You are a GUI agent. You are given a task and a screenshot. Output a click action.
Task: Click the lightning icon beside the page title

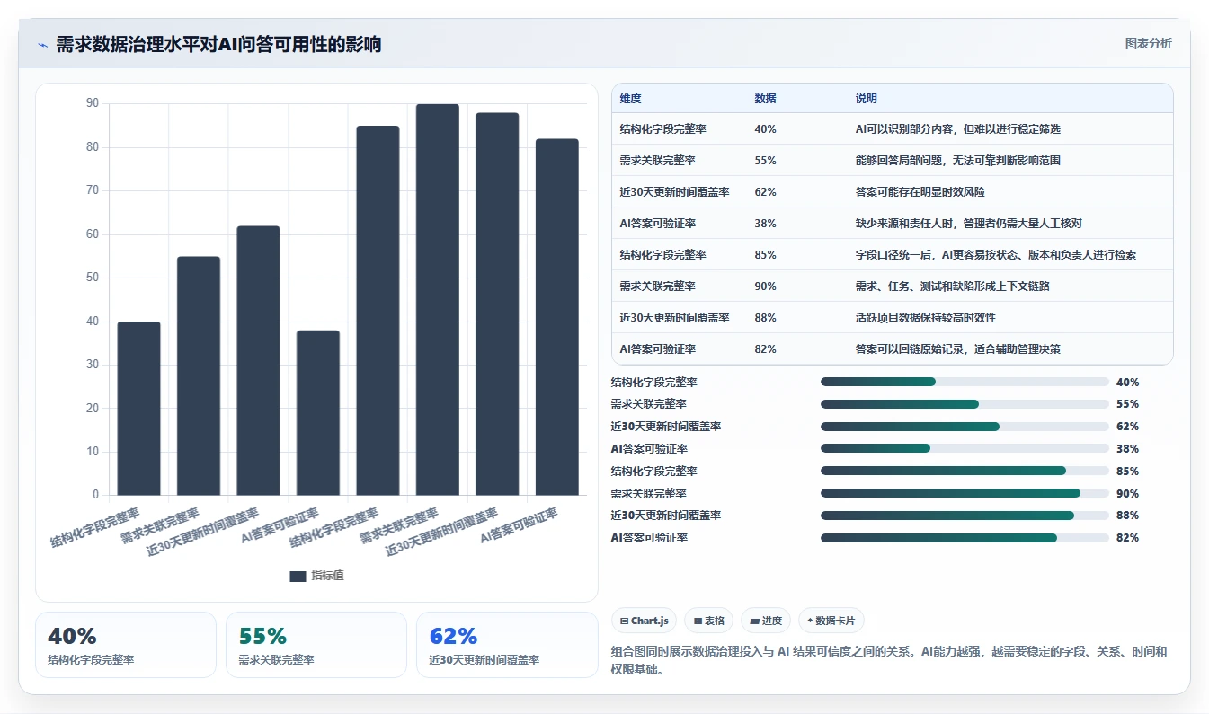pos(43,45)
